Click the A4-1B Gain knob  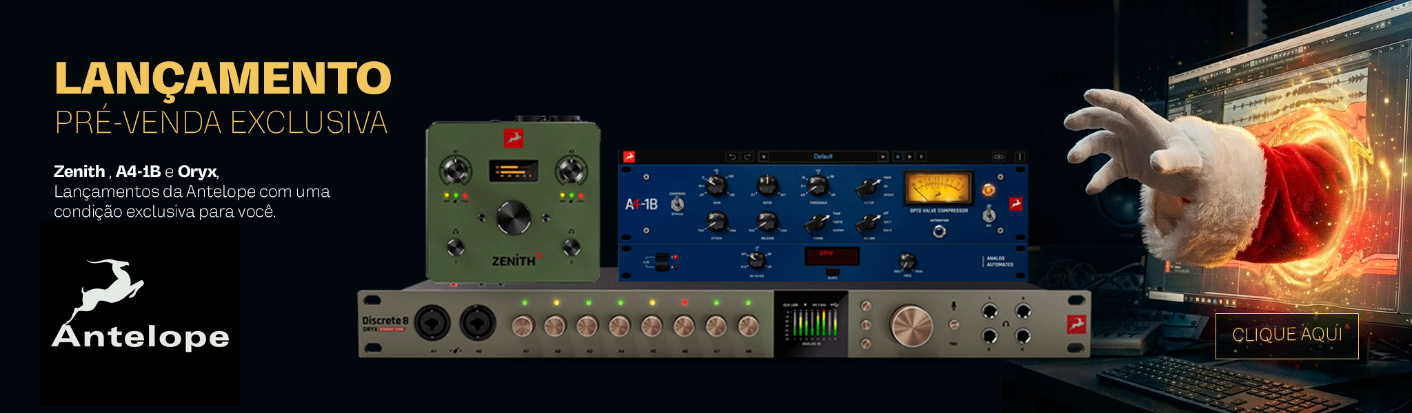pos(717,184)
